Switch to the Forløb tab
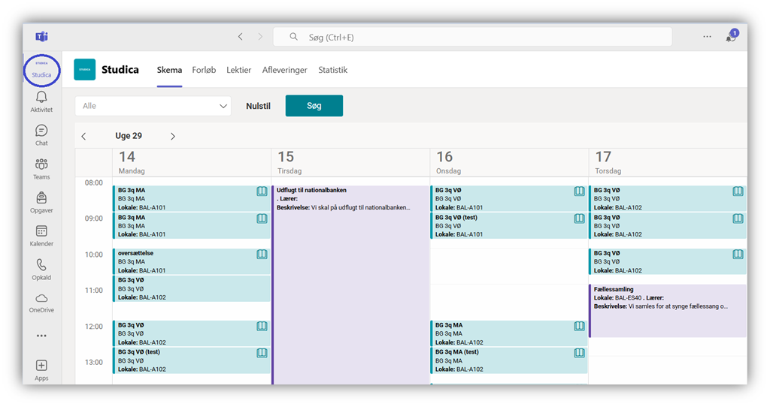 [x=204, y=70]
